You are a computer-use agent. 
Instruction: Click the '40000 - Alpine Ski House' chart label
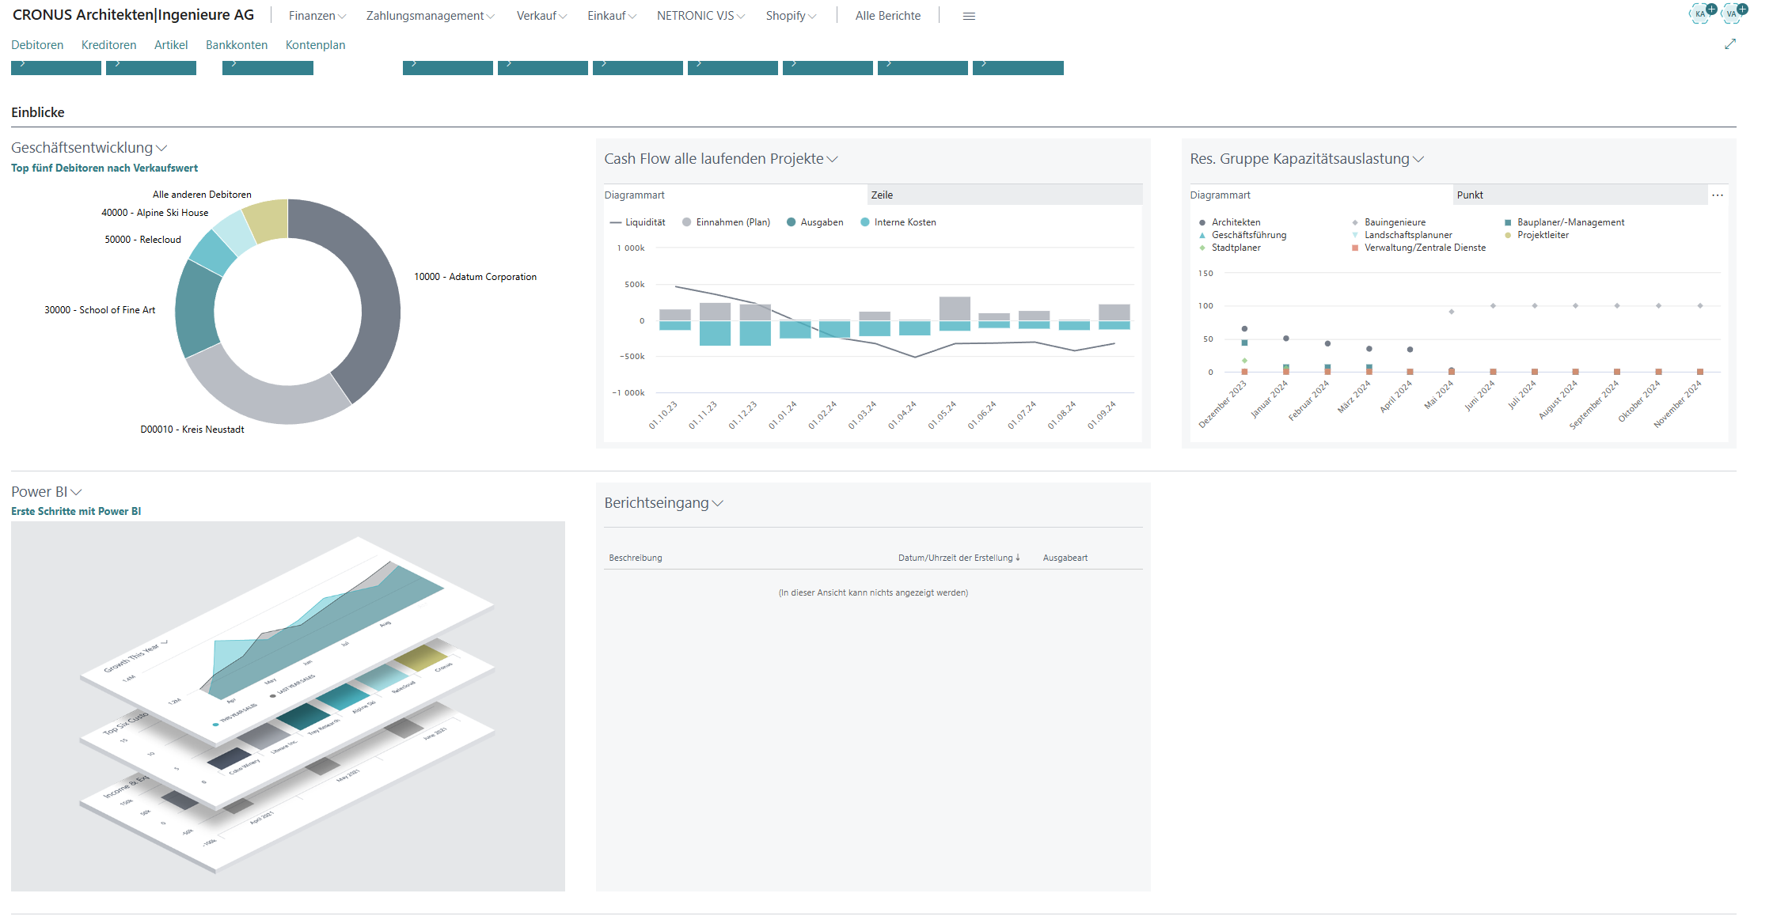point(155,213)
